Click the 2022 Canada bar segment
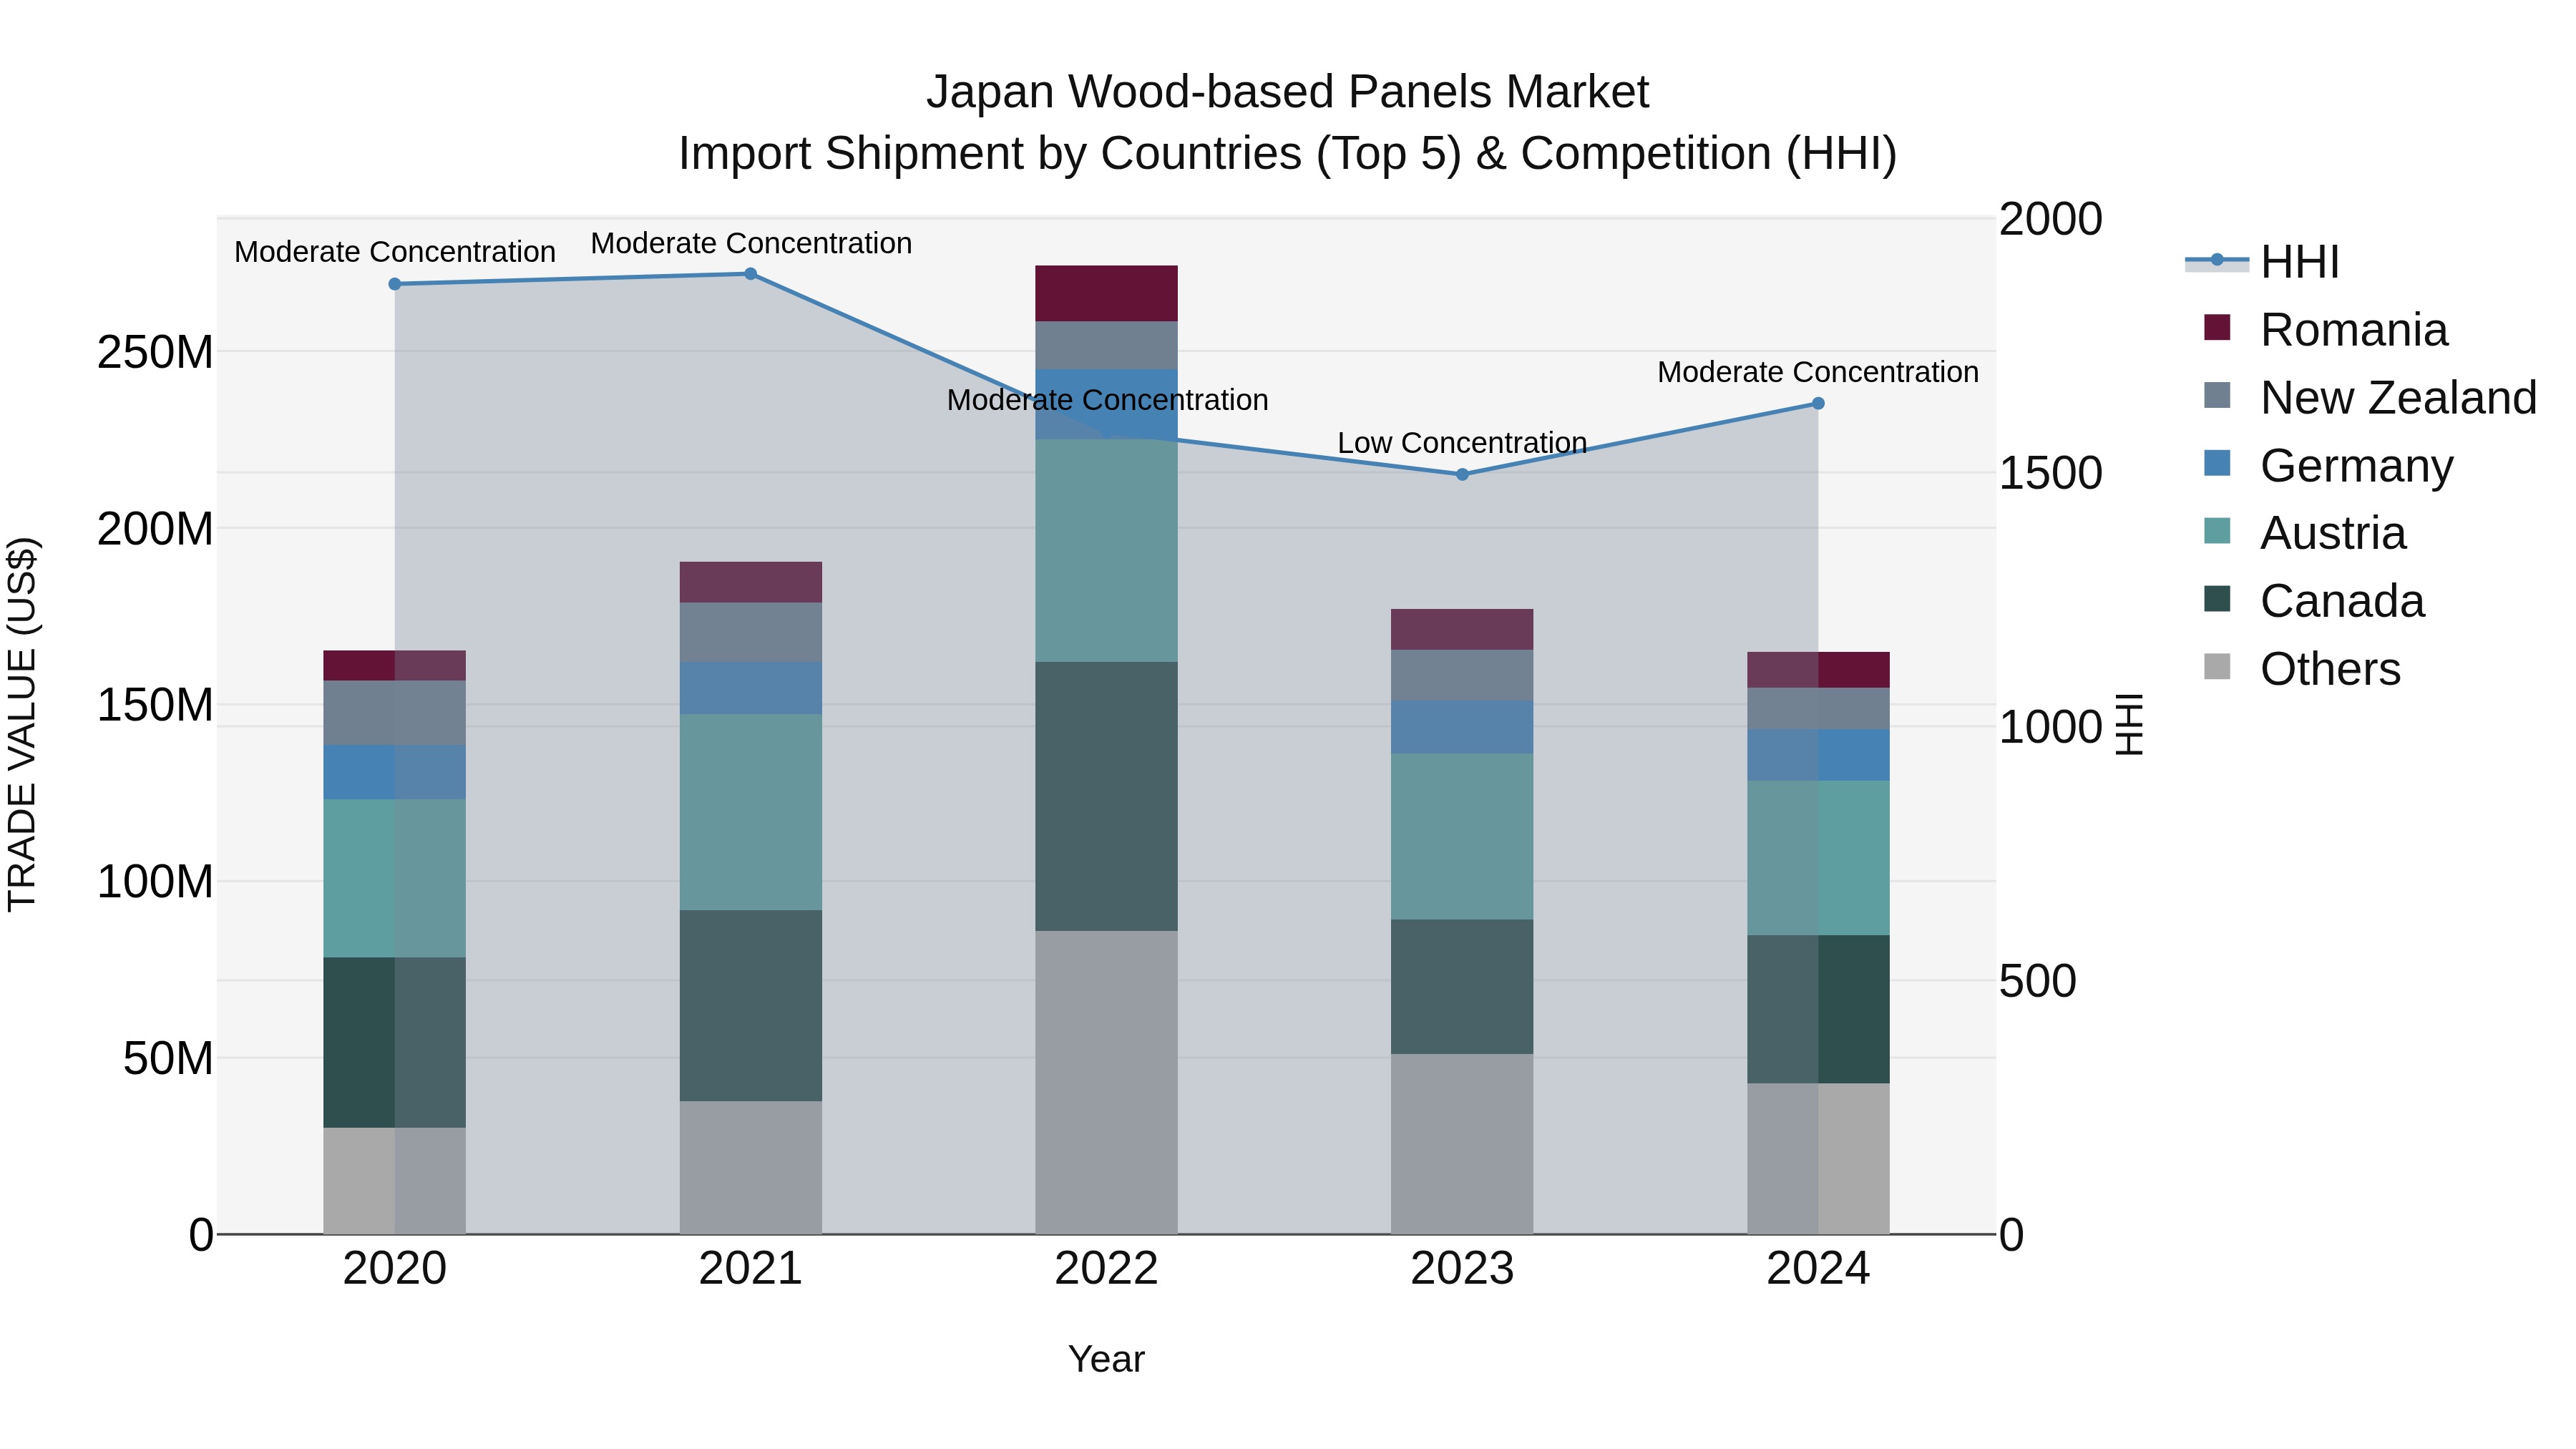This screenshot has height=1449, width=2576. click(x=1106, y=797)
